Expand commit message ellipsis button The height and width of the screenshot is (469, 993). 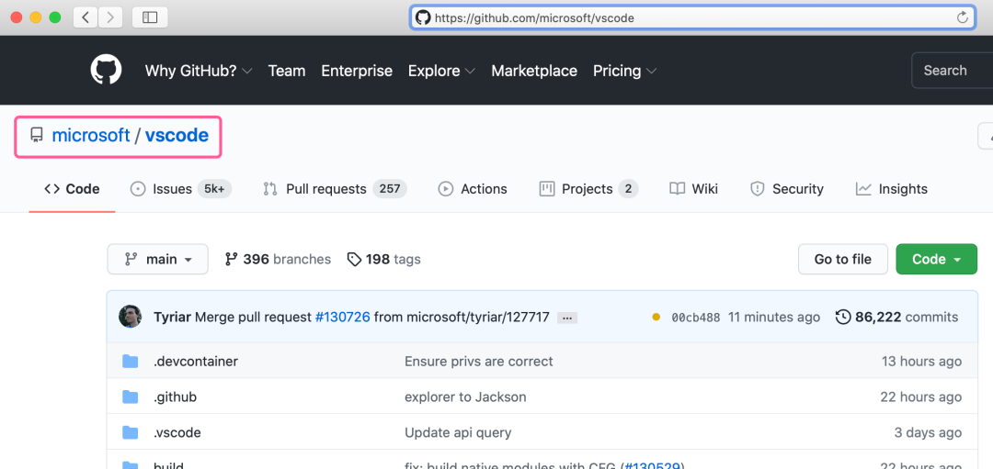566,318
